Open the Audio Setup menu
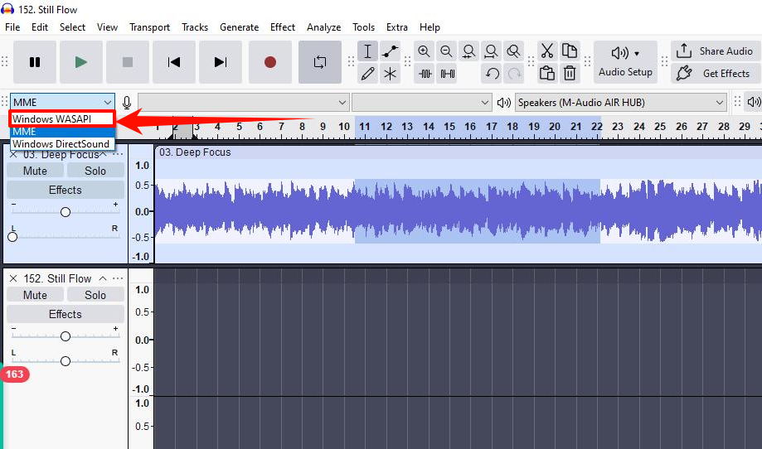Image resolution: width=762 pixels, height=449 pixels. click(625, 62)
